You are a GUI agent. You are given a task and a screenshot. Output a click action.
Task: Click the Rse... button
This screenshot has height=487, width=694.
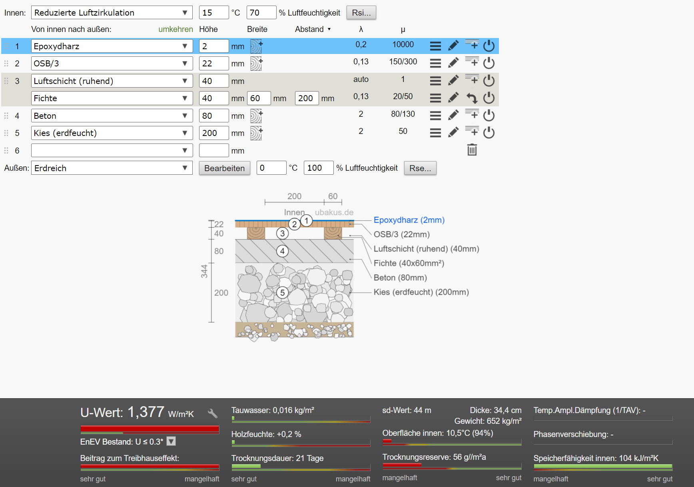[x=420, y=168]
